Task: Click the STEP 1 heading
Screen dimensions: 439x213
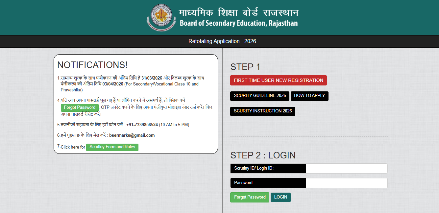Action: [x=245, y=67]
